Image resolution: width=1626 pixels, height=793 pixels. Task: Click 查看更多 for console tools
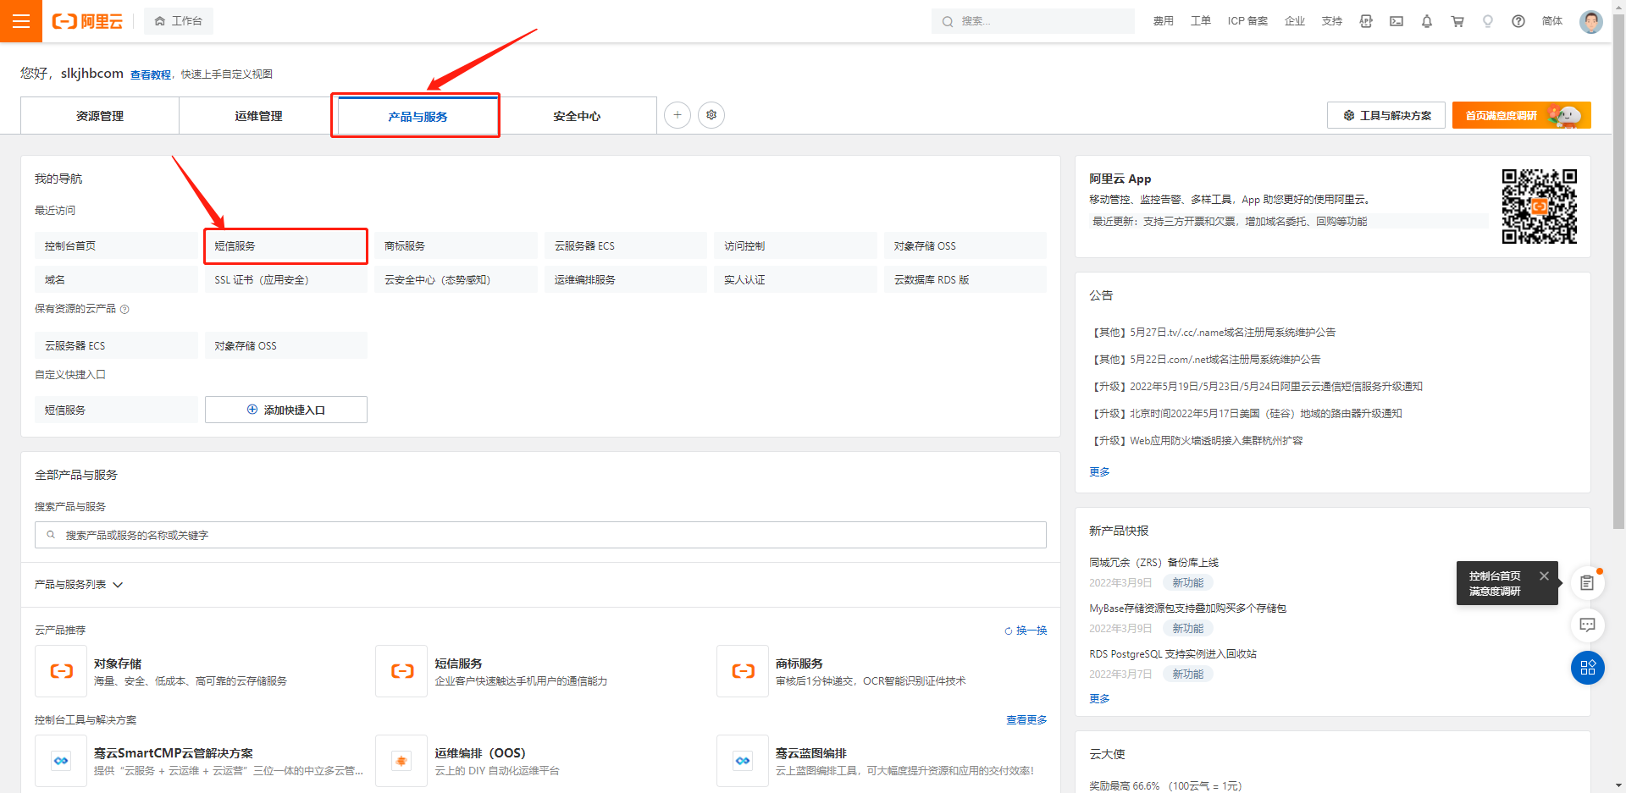click(1026, 720)
